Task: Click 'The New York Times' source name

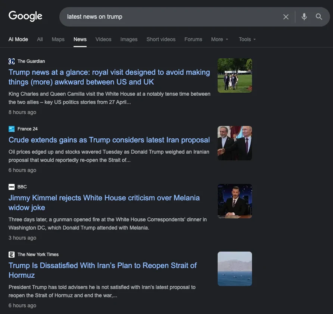Action: (x=38, y=255)
